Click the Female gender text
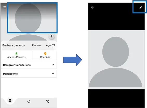 point(37,45)
